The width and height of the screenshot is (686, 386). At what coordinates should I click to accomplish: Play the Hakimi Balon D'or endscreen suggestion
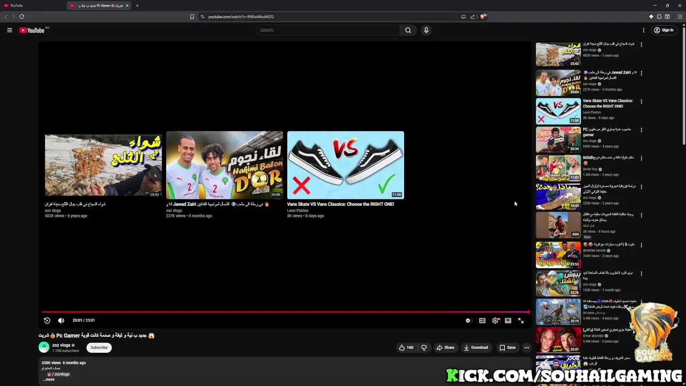tap(225, 165)
